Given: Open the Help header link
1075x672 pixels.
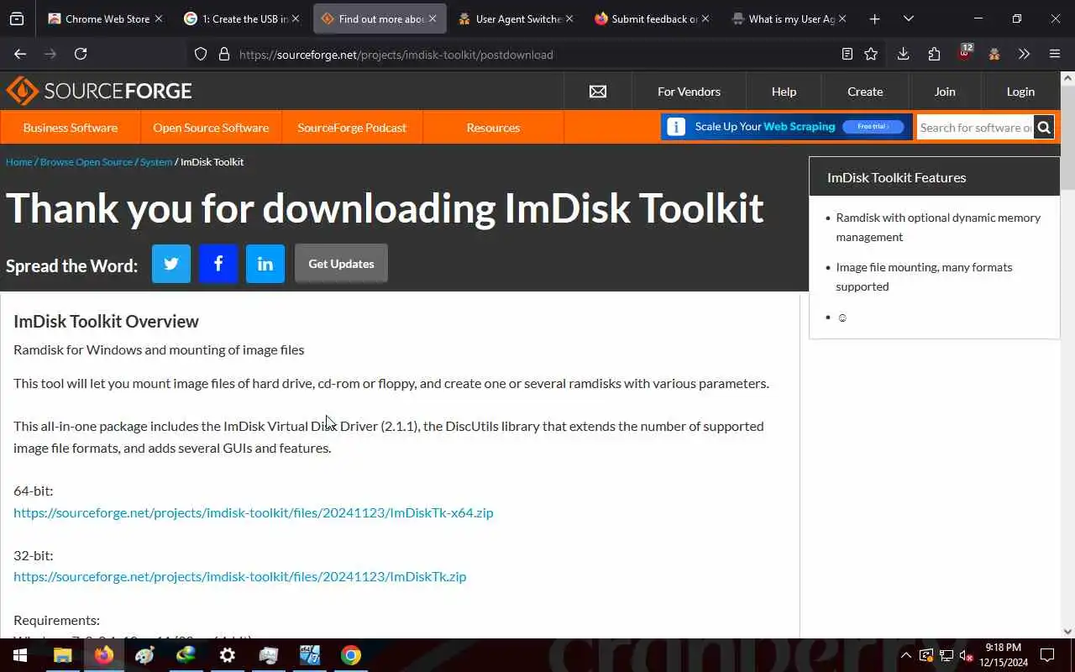Looking at the screenshot, I should [x=784, y=92].
